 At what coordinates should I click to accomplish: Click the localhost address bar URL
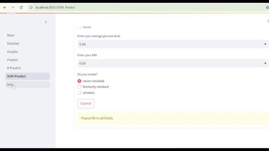[x=55, y=7]
